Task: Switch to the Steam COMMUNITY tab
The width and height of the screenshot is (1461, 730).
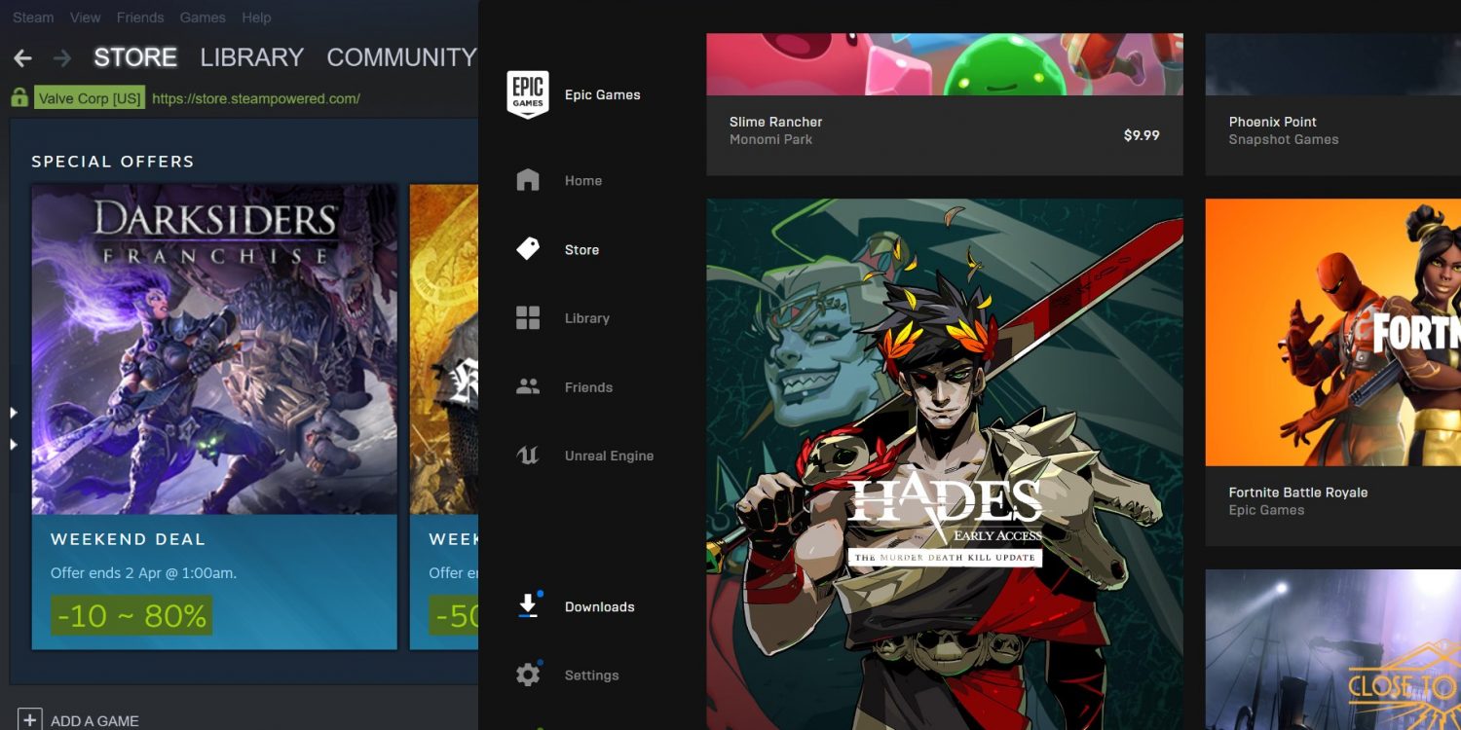Action: click(x=400, y=57)
